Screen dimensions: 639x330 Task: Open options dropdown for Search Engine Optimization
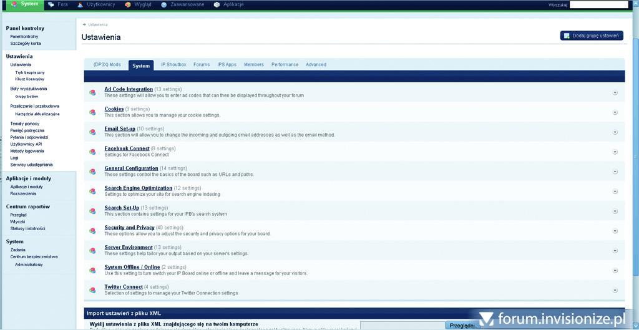tap(615, 191)
